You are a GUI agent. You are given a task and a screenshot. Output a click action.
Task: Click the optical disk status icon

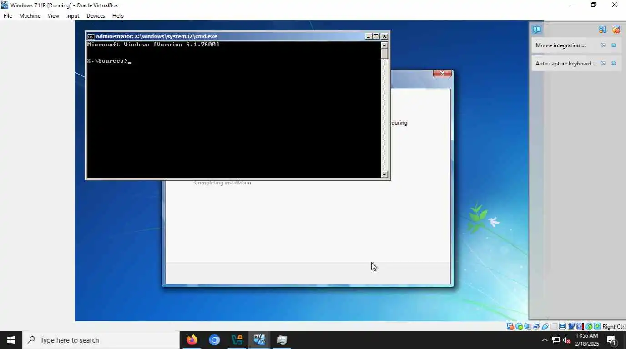pos(519,326)
